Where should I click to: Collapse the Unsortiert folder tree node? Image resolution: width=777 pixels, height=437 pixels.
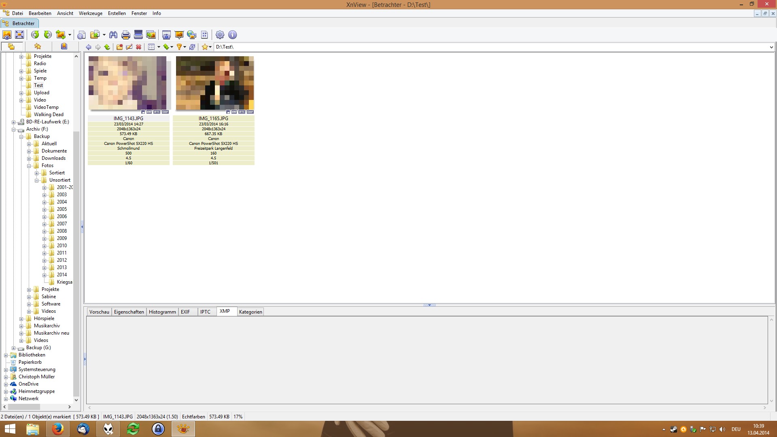[37, 180]
